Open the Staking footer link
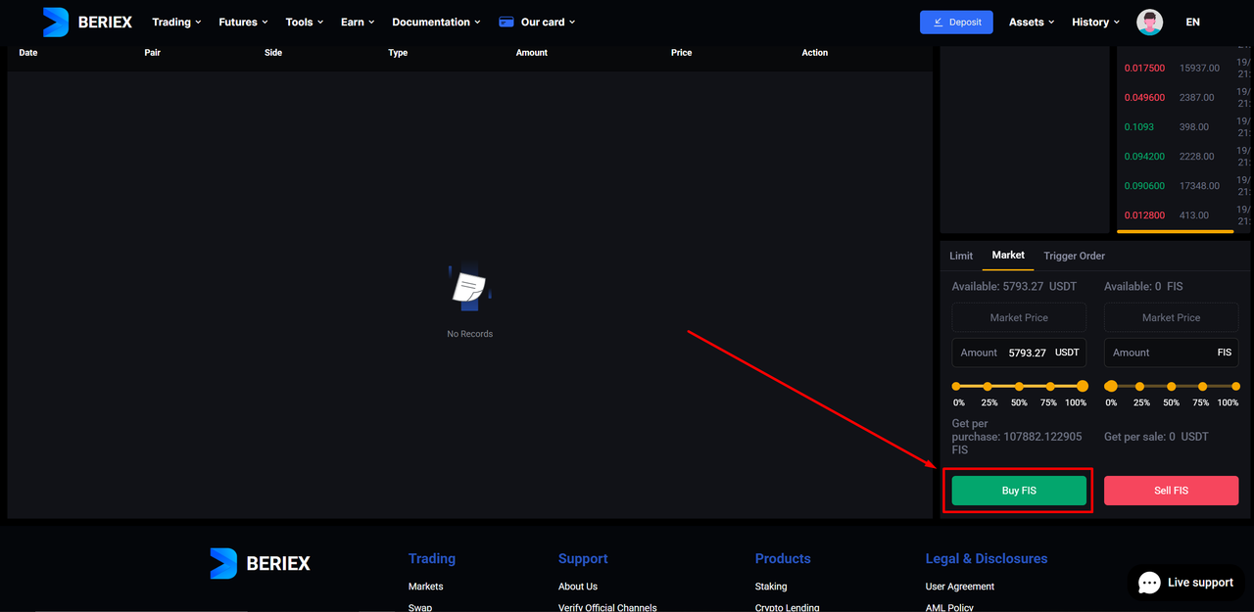 [771, 587]
